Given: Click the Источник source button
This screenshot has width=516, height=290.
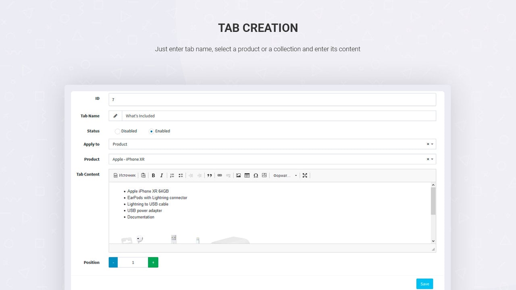Looking at the screenshot, I should [125, 176].
